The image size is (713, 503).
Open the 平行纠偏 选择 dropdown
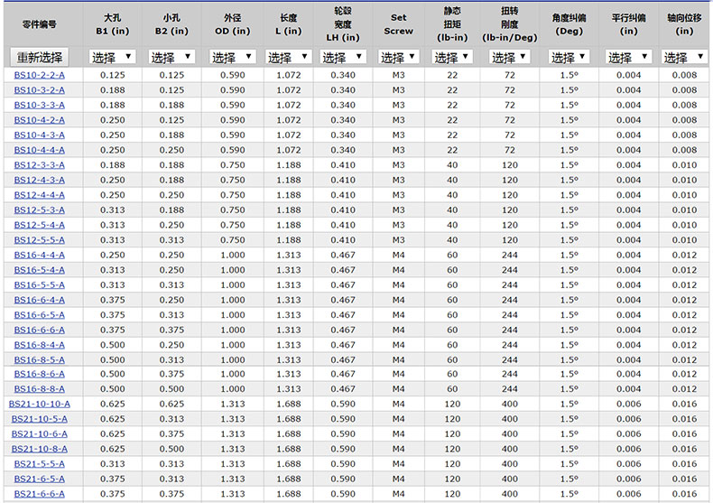[x=627, y=57]
